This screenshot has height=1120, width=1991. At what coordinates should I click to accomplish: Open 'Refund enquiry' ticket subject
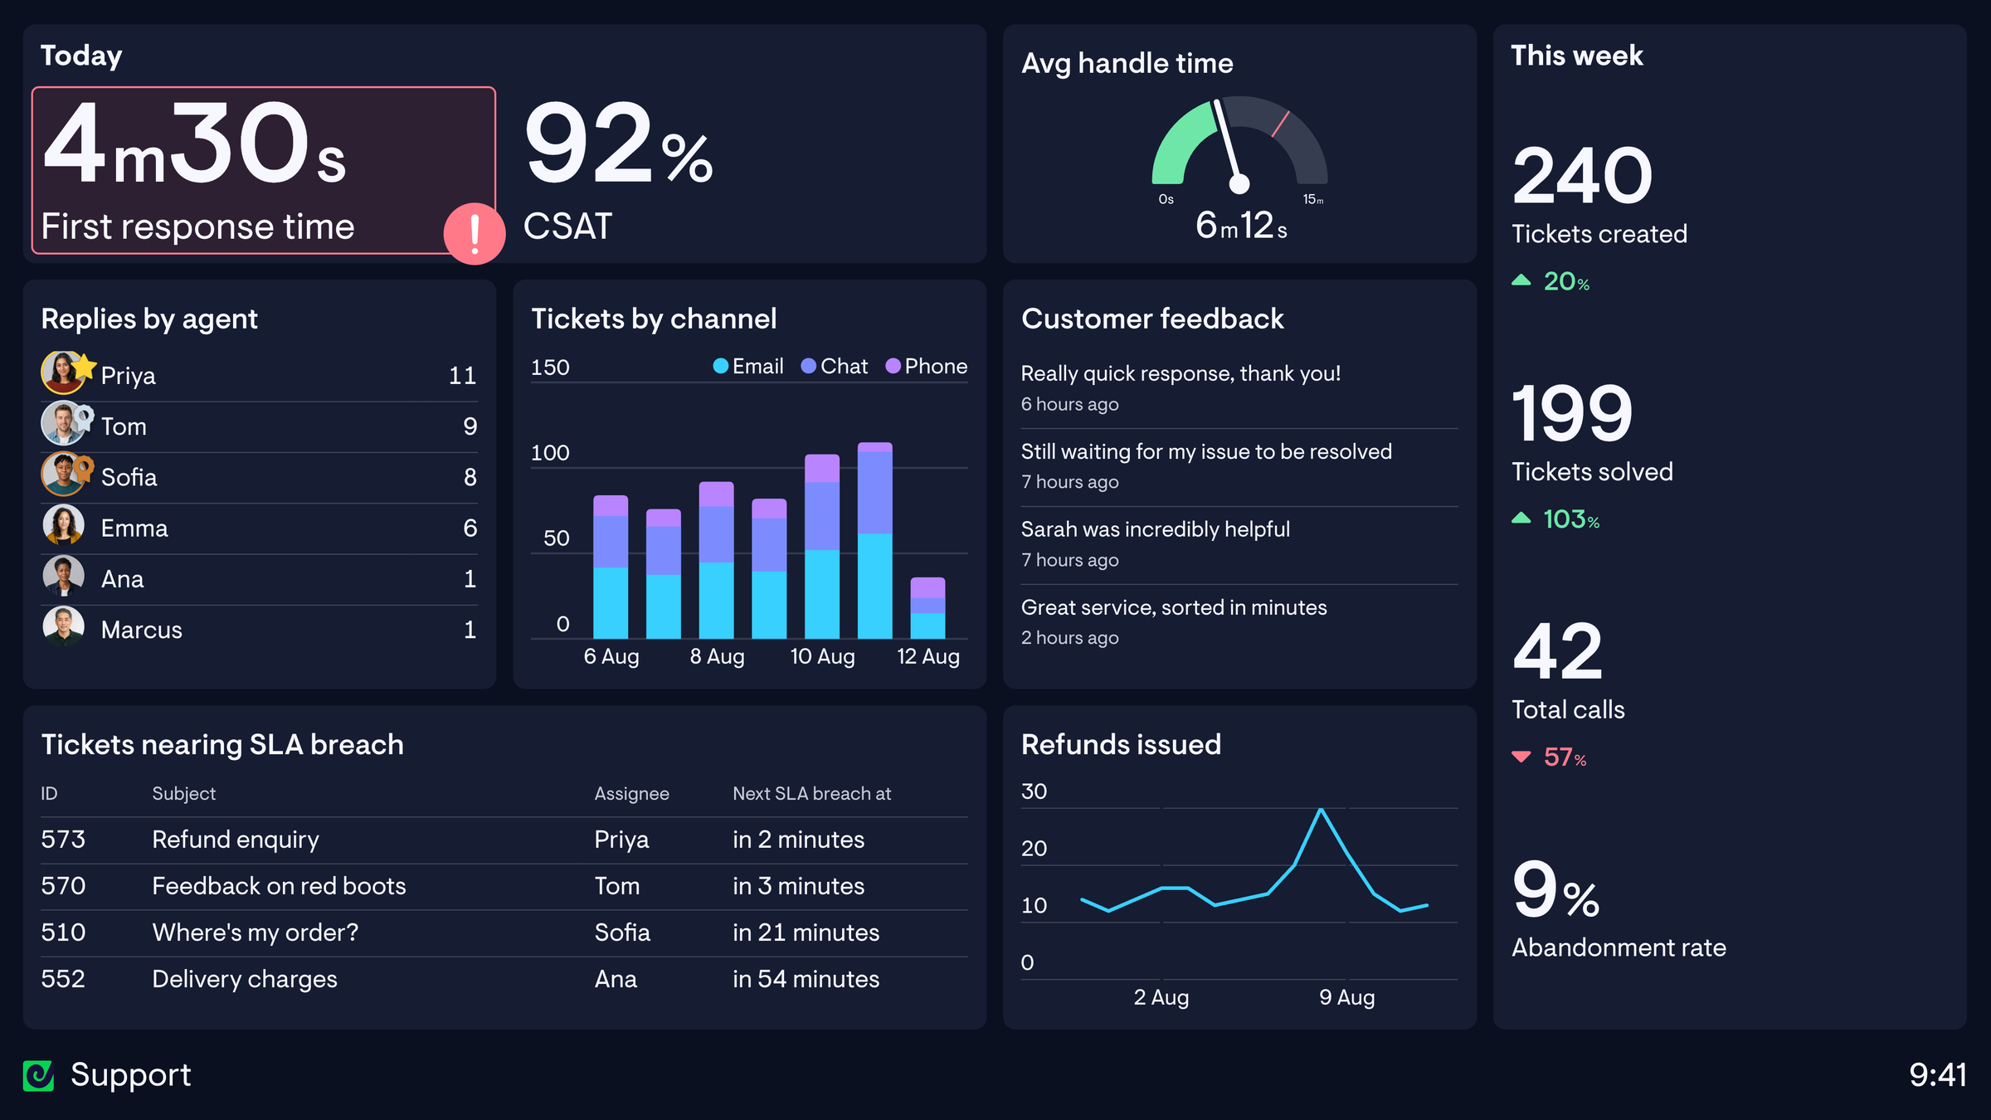click(x=236, y=840)
